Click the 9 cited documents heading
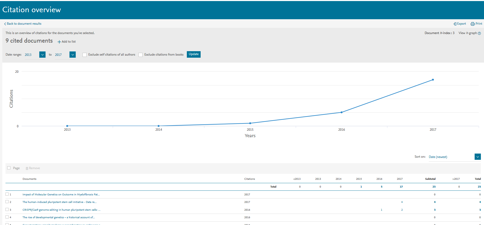Viewport: 484px width, 225px height. pos(29,41)
